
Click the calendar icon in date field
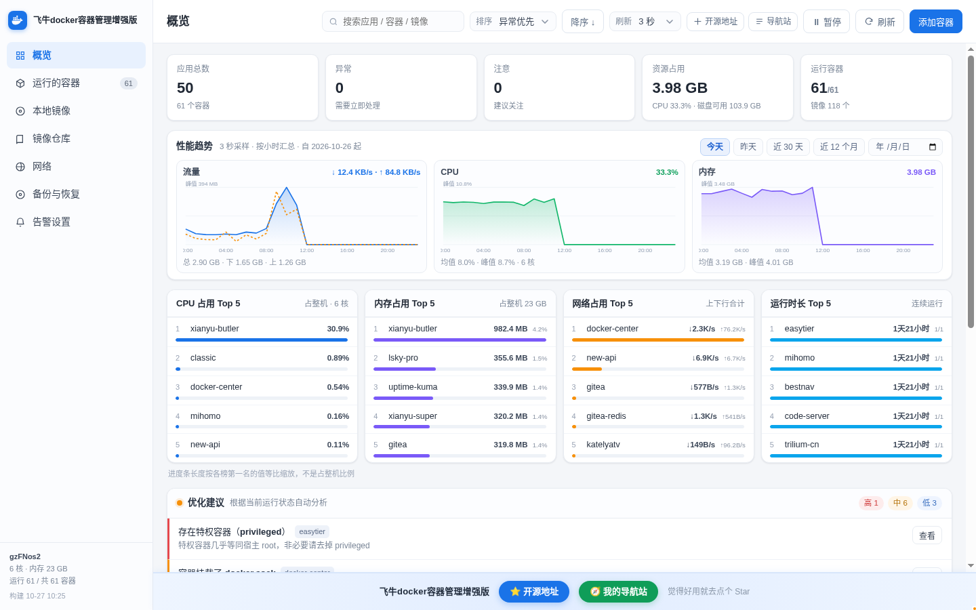point(933,147)
